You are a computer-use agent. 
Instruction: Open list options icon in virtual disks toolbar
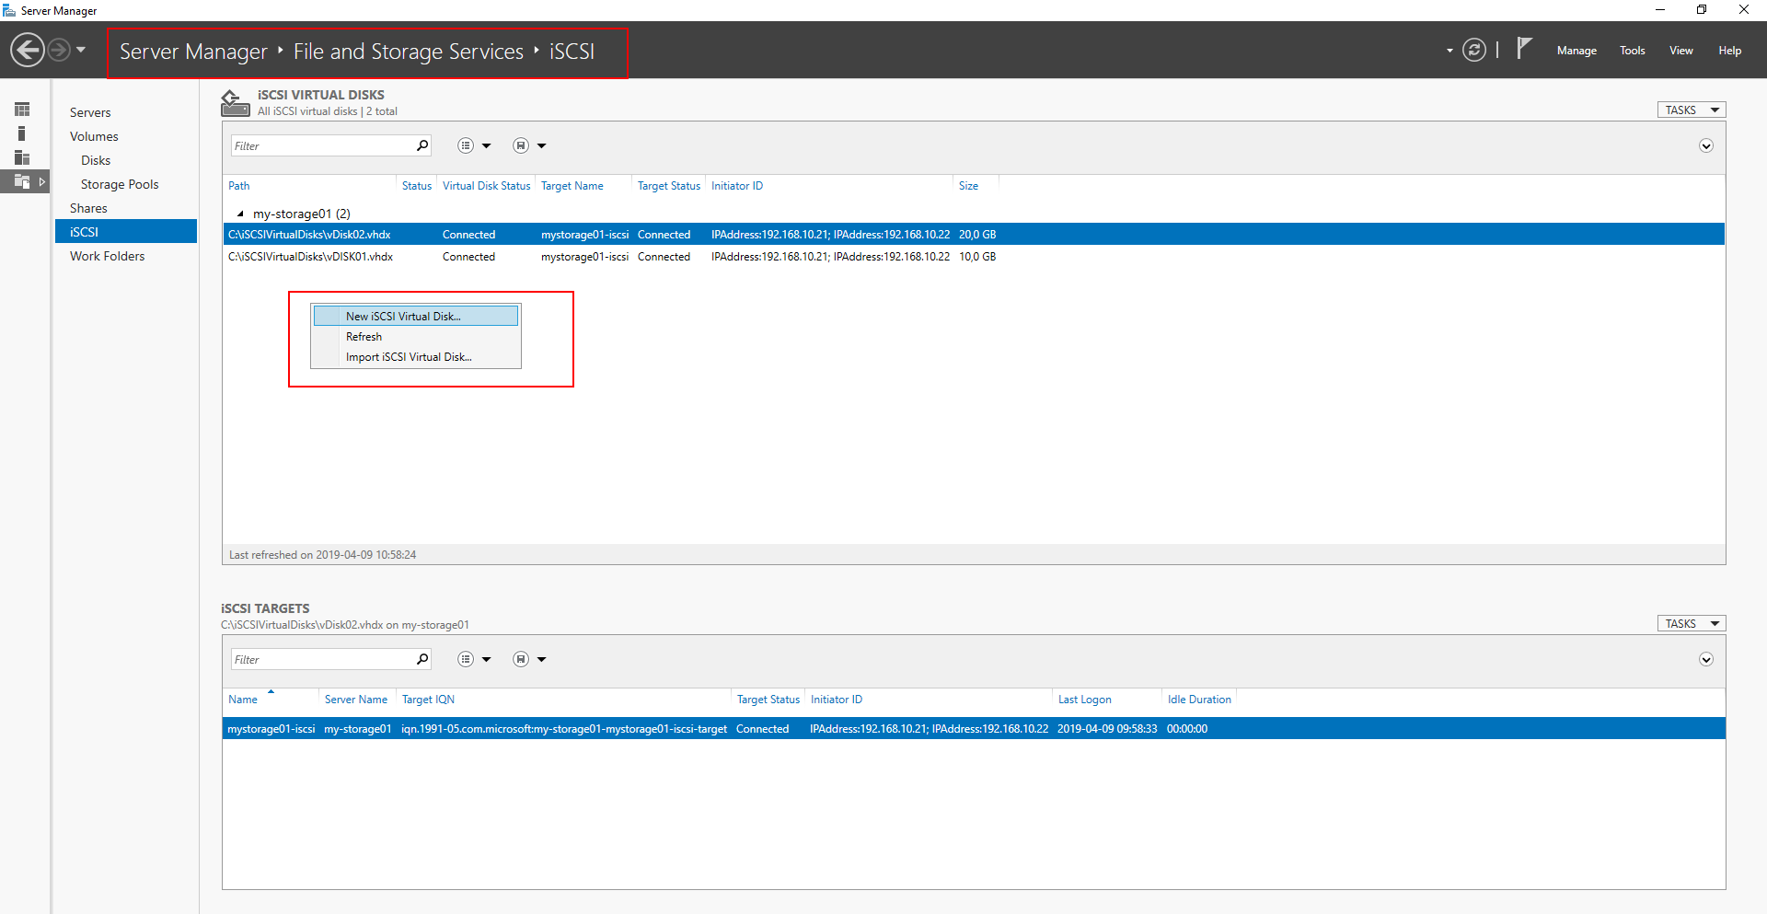click(466, 145)
